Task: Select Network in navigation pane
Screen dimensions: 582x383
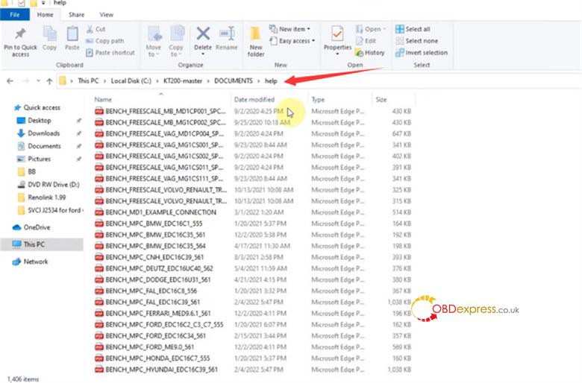Action: (30, 262)
